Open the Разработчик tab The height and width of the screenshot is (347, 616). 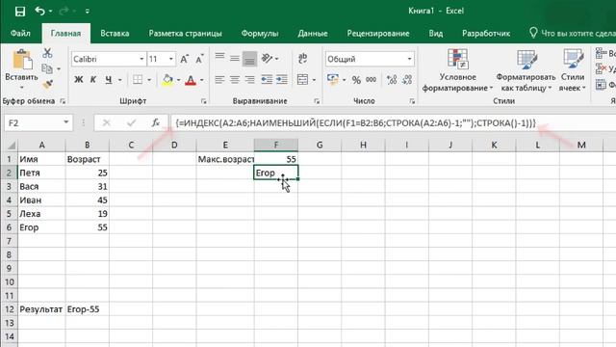pyautogui.click(x=486, y=34)
